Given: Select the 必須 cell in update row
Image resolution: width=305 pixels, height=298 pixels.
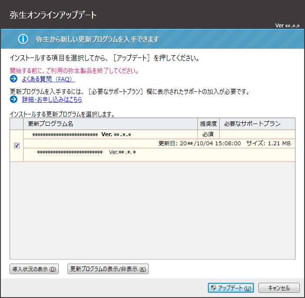Looking at the screenshot, I should click(208, 134).
